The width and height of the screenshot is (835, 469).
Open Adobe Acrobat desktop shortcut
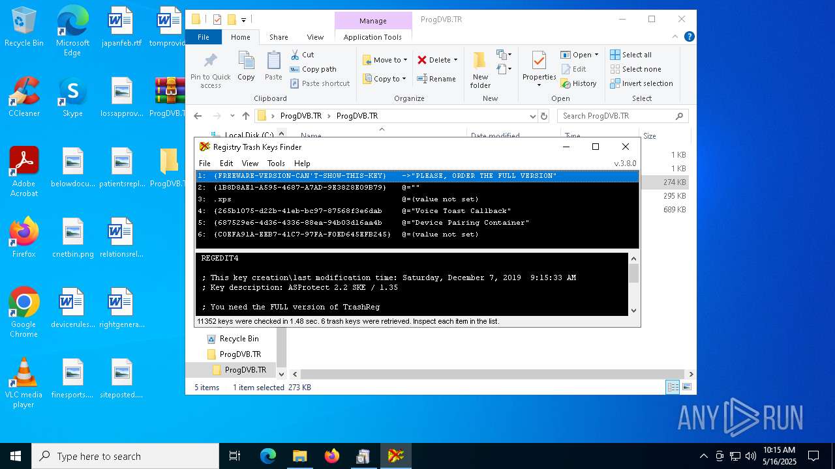coord(24,172)
